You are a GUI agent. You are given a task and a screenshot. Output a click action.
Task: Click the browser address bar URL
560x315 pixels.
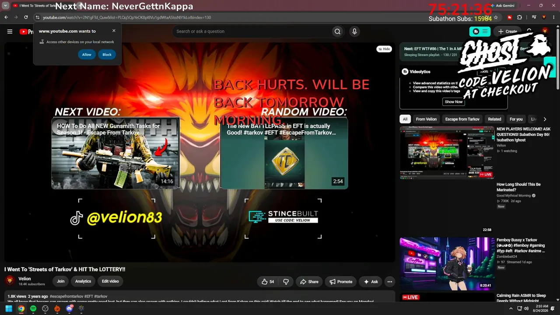127,17
